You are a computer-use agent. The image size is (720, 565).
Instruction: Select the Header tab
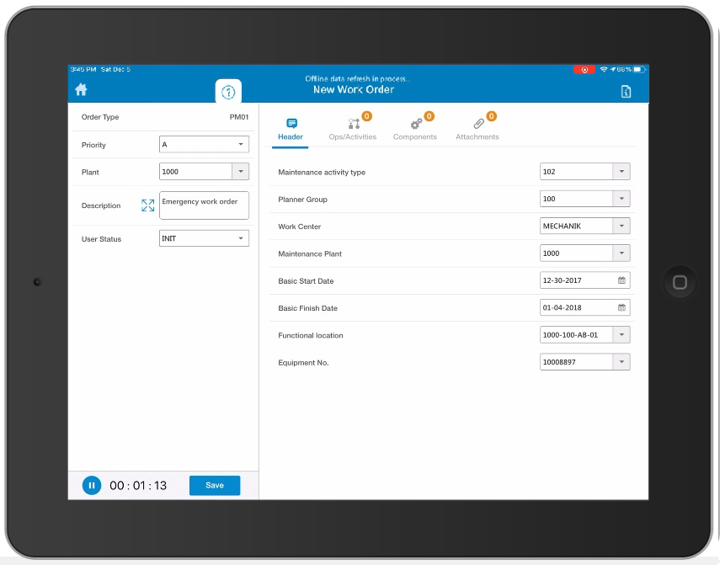(x=291, y=129)
